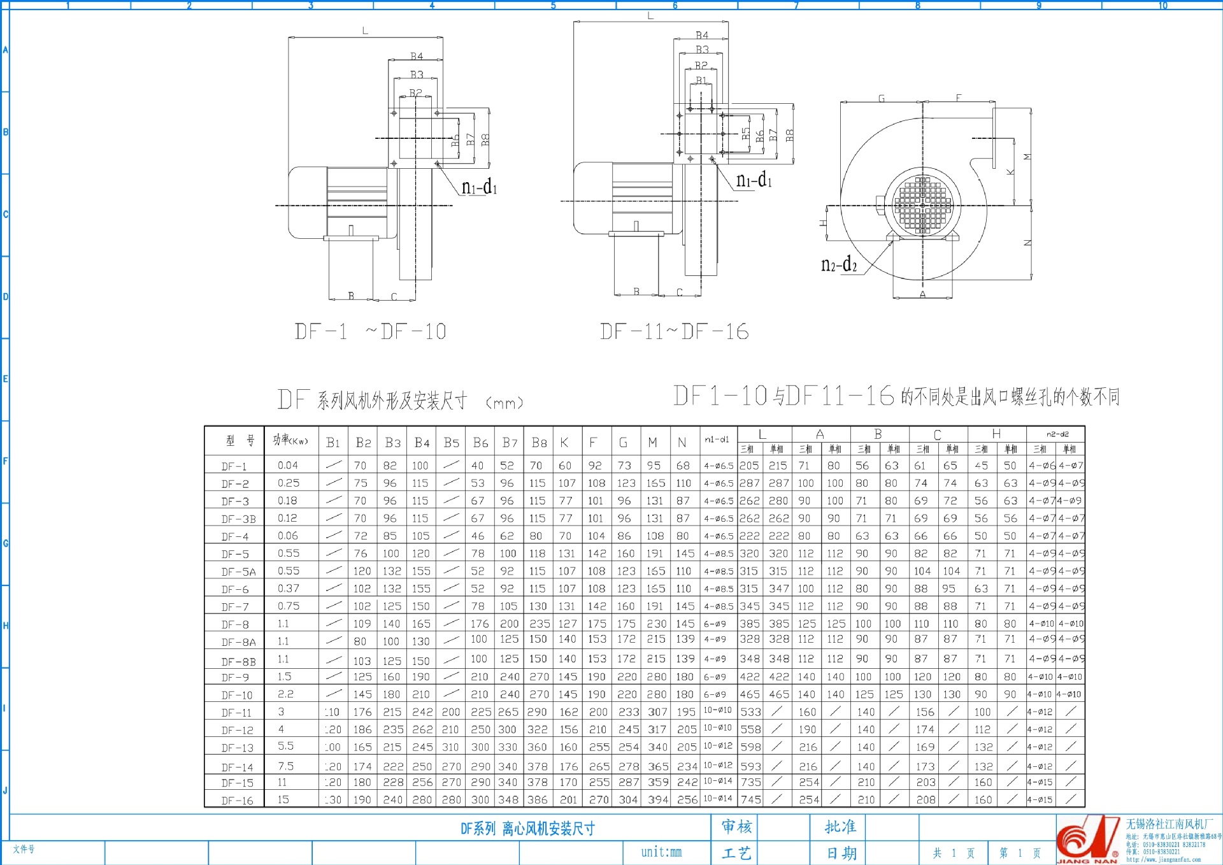Viewport: 1223px width, 865px height.
Task: Click the title 'DF 系列风机外形及安装尺寸 (mm)'
Action: tap(401, 400)
